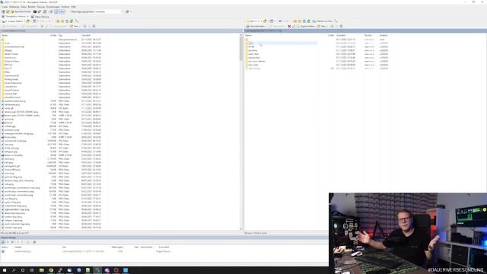This screenshot has height=274, width=487.
Task: Go to local root directory icon
Action: click(62, 21)
